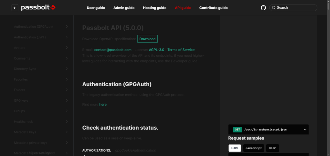Focus the Search input field
The height and width of the screenshot is (156, 330).
(293, 7)
